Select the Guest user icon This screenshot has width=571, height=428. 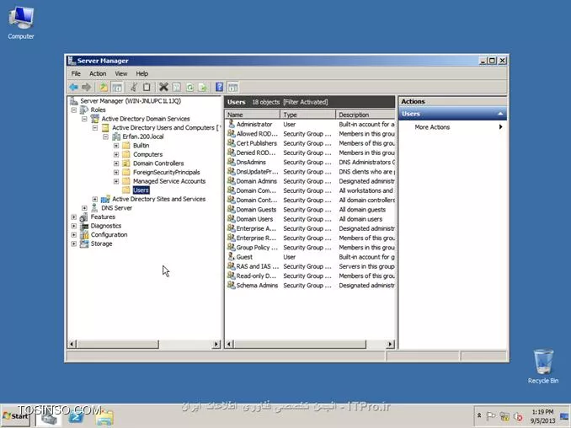coord(232,256)
